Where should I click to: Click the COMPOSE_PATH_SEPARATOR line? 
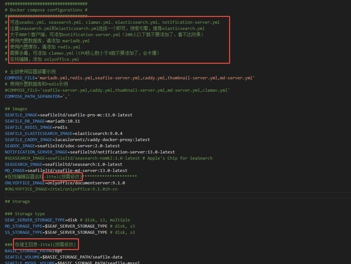tap(37, 97)
